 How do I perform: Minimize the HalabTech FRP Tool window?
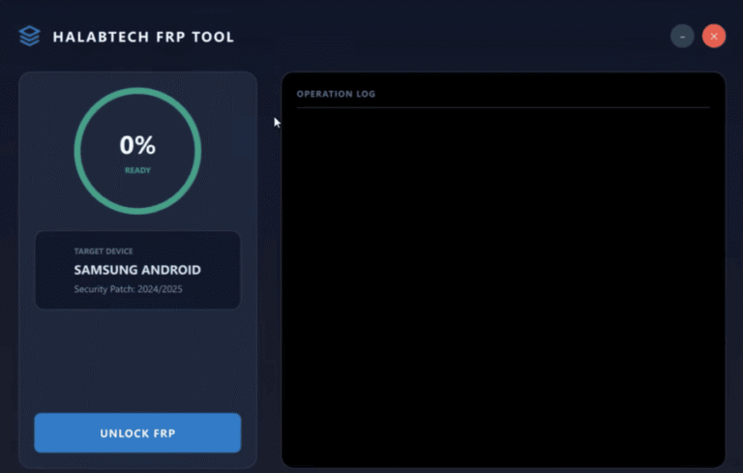pyautogui.click(x=682, y=36)
